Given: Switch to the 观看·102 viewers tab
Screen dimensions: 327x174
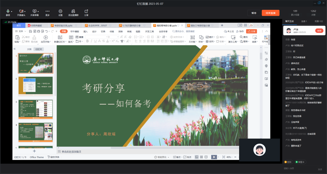Looking at the screenshot, I should pyautogui.click(x=319, y=21).
